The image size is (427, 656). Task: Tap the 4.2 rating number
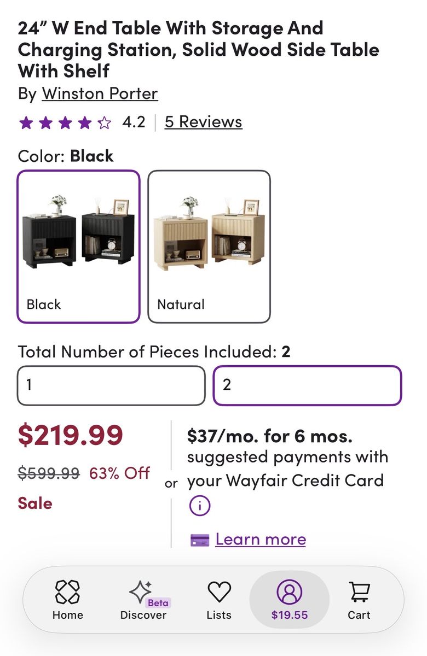pos(134,122)
